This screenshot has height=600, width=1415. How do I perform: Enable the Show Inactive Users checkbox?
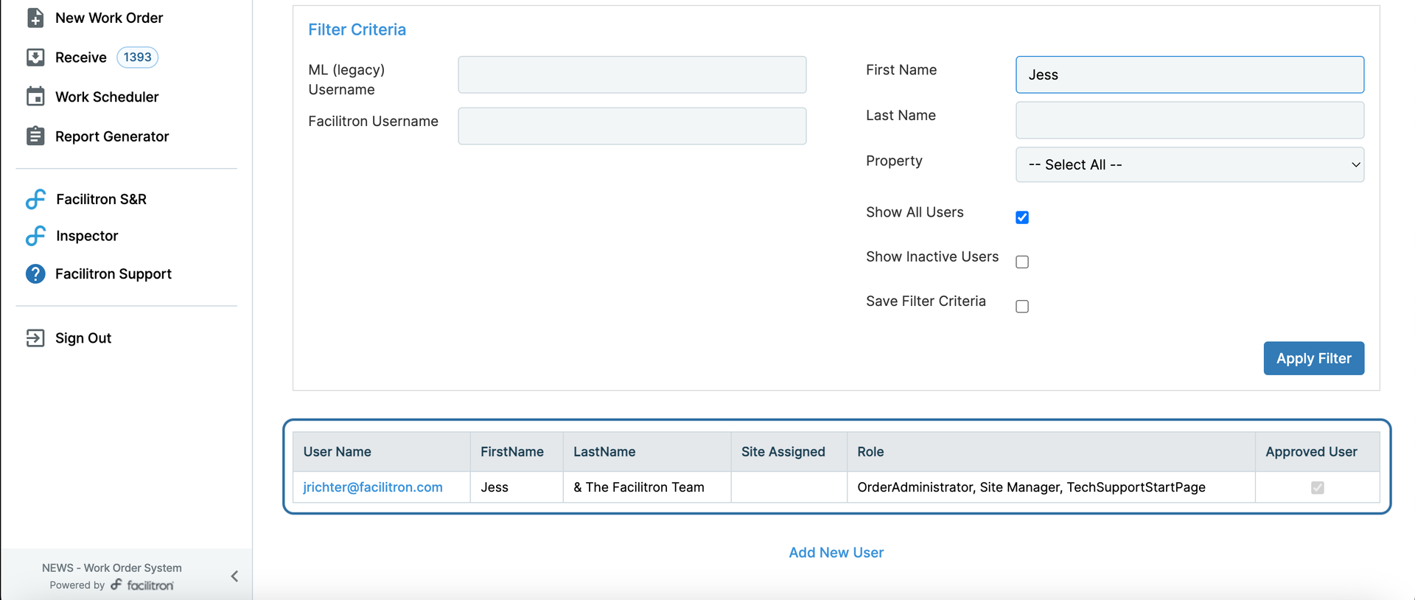coord(1022,262)
